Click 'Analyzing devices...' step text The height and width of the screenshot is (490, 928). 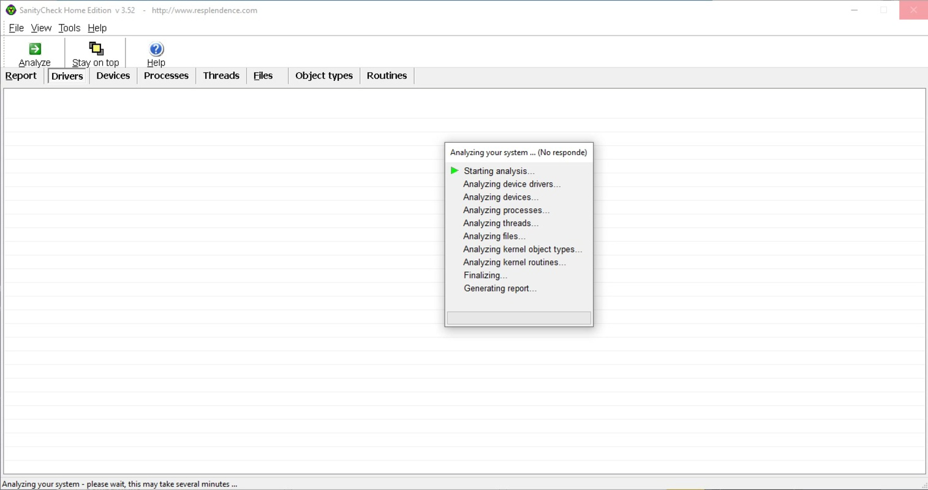point(501,197)
